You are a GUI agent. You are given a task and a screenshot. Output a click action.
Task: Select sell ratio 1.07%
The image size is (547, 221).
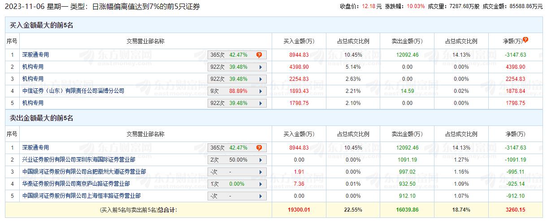point(461,196)
